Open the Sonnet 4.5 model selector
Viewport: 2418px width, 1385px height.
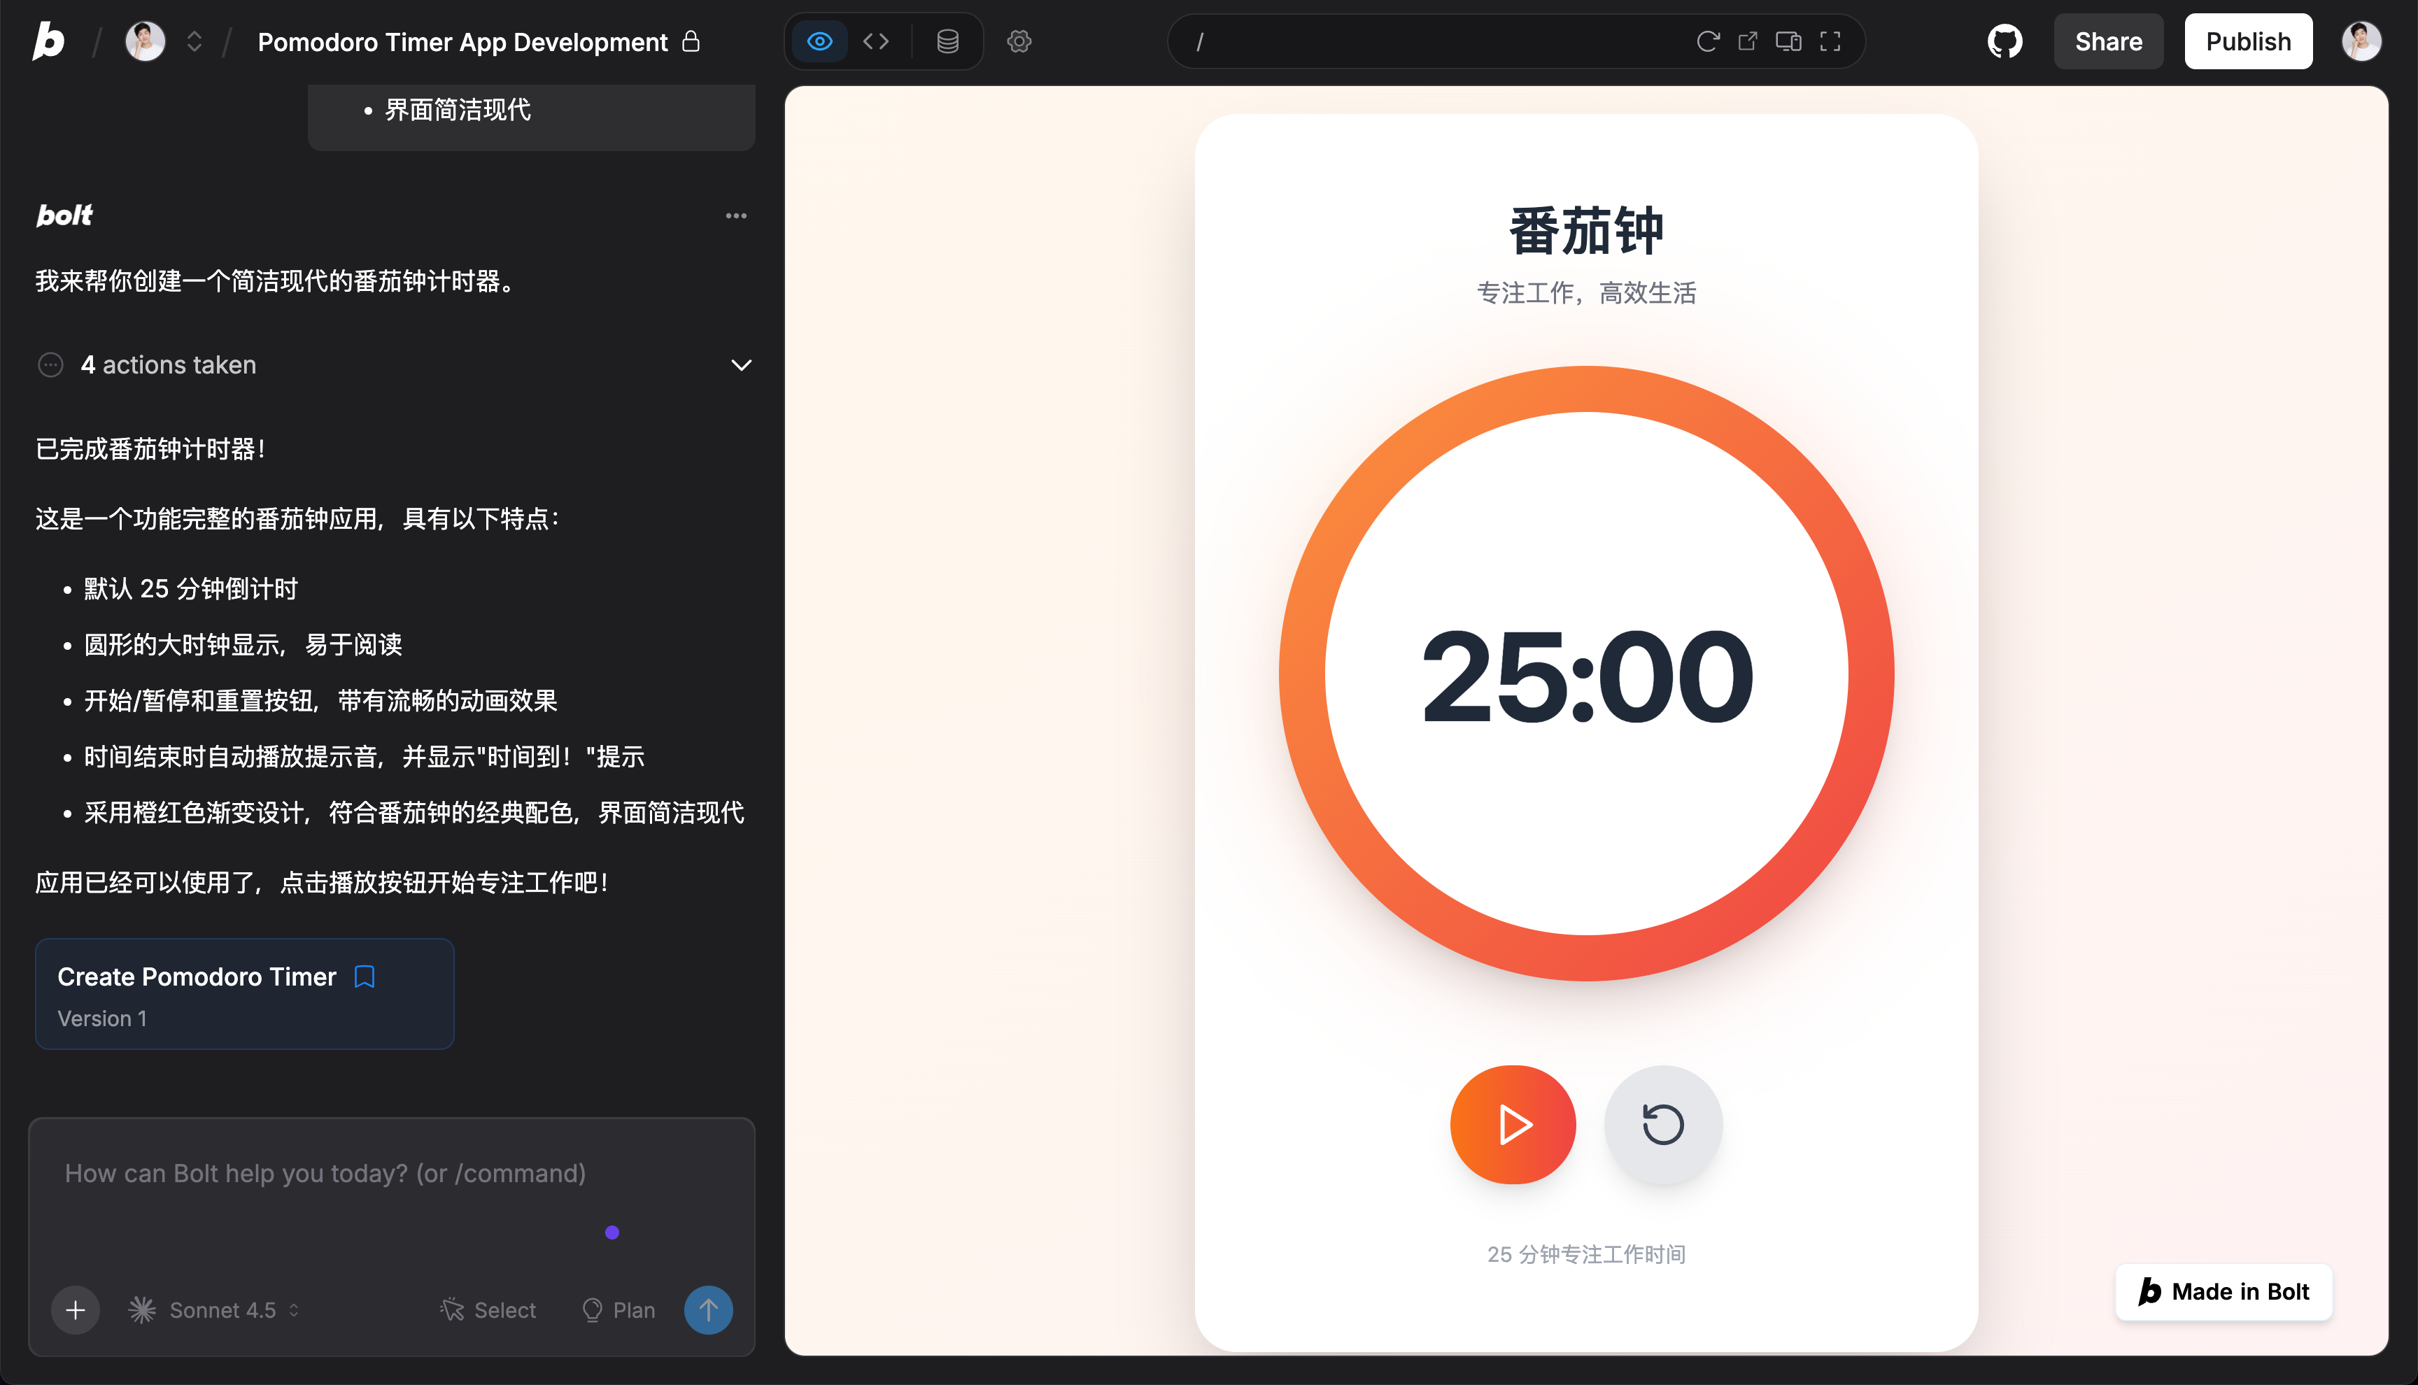click(215, 1310)
